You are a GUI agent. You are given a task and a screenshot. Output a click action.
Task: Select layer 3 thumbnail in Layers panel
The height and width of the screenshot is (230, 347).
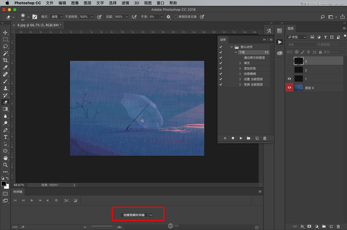(299, 61)
